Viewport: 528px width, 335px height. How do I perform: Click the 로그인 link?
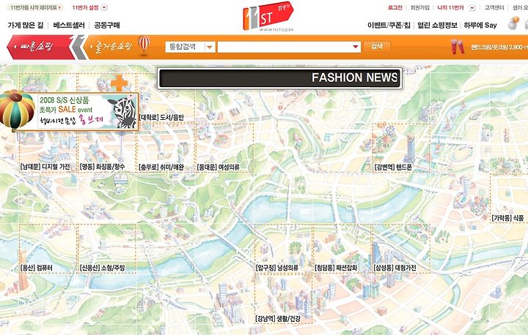395,7
